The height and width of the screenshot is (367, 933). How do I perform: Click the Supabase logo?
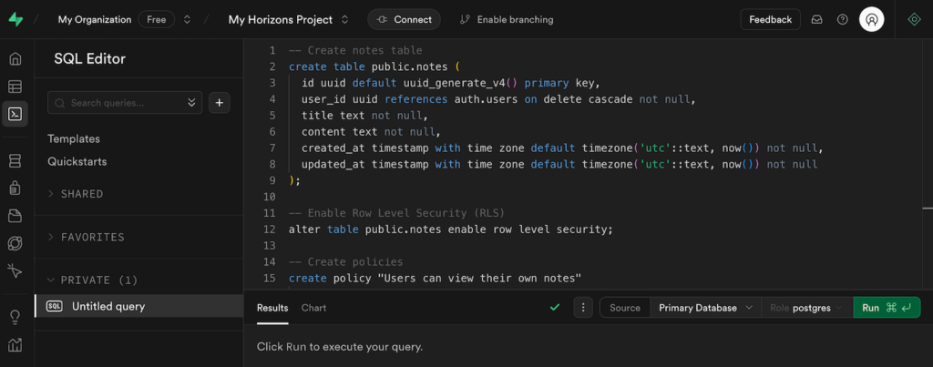click(15, 19)
